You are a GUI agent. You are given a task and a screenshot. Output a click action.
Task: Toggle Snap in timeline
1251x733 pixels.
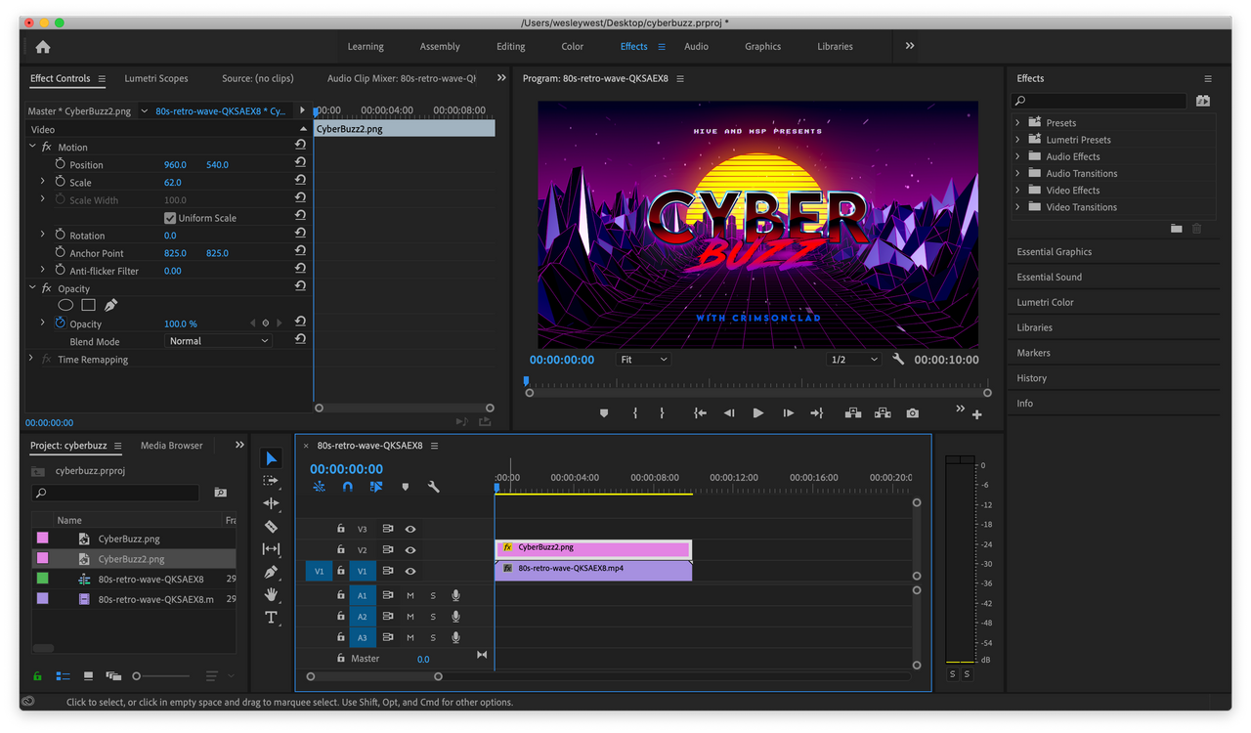click(x=347, y=486)
